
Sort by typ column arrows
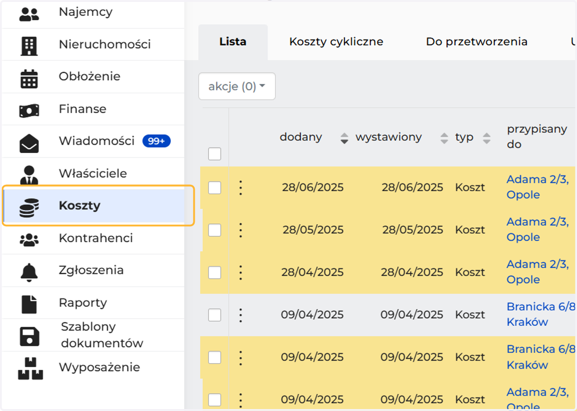coord(487,138)
